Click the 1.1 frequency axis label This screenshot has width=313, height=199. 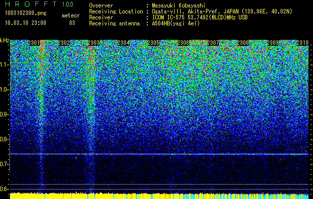pos(4,65)
